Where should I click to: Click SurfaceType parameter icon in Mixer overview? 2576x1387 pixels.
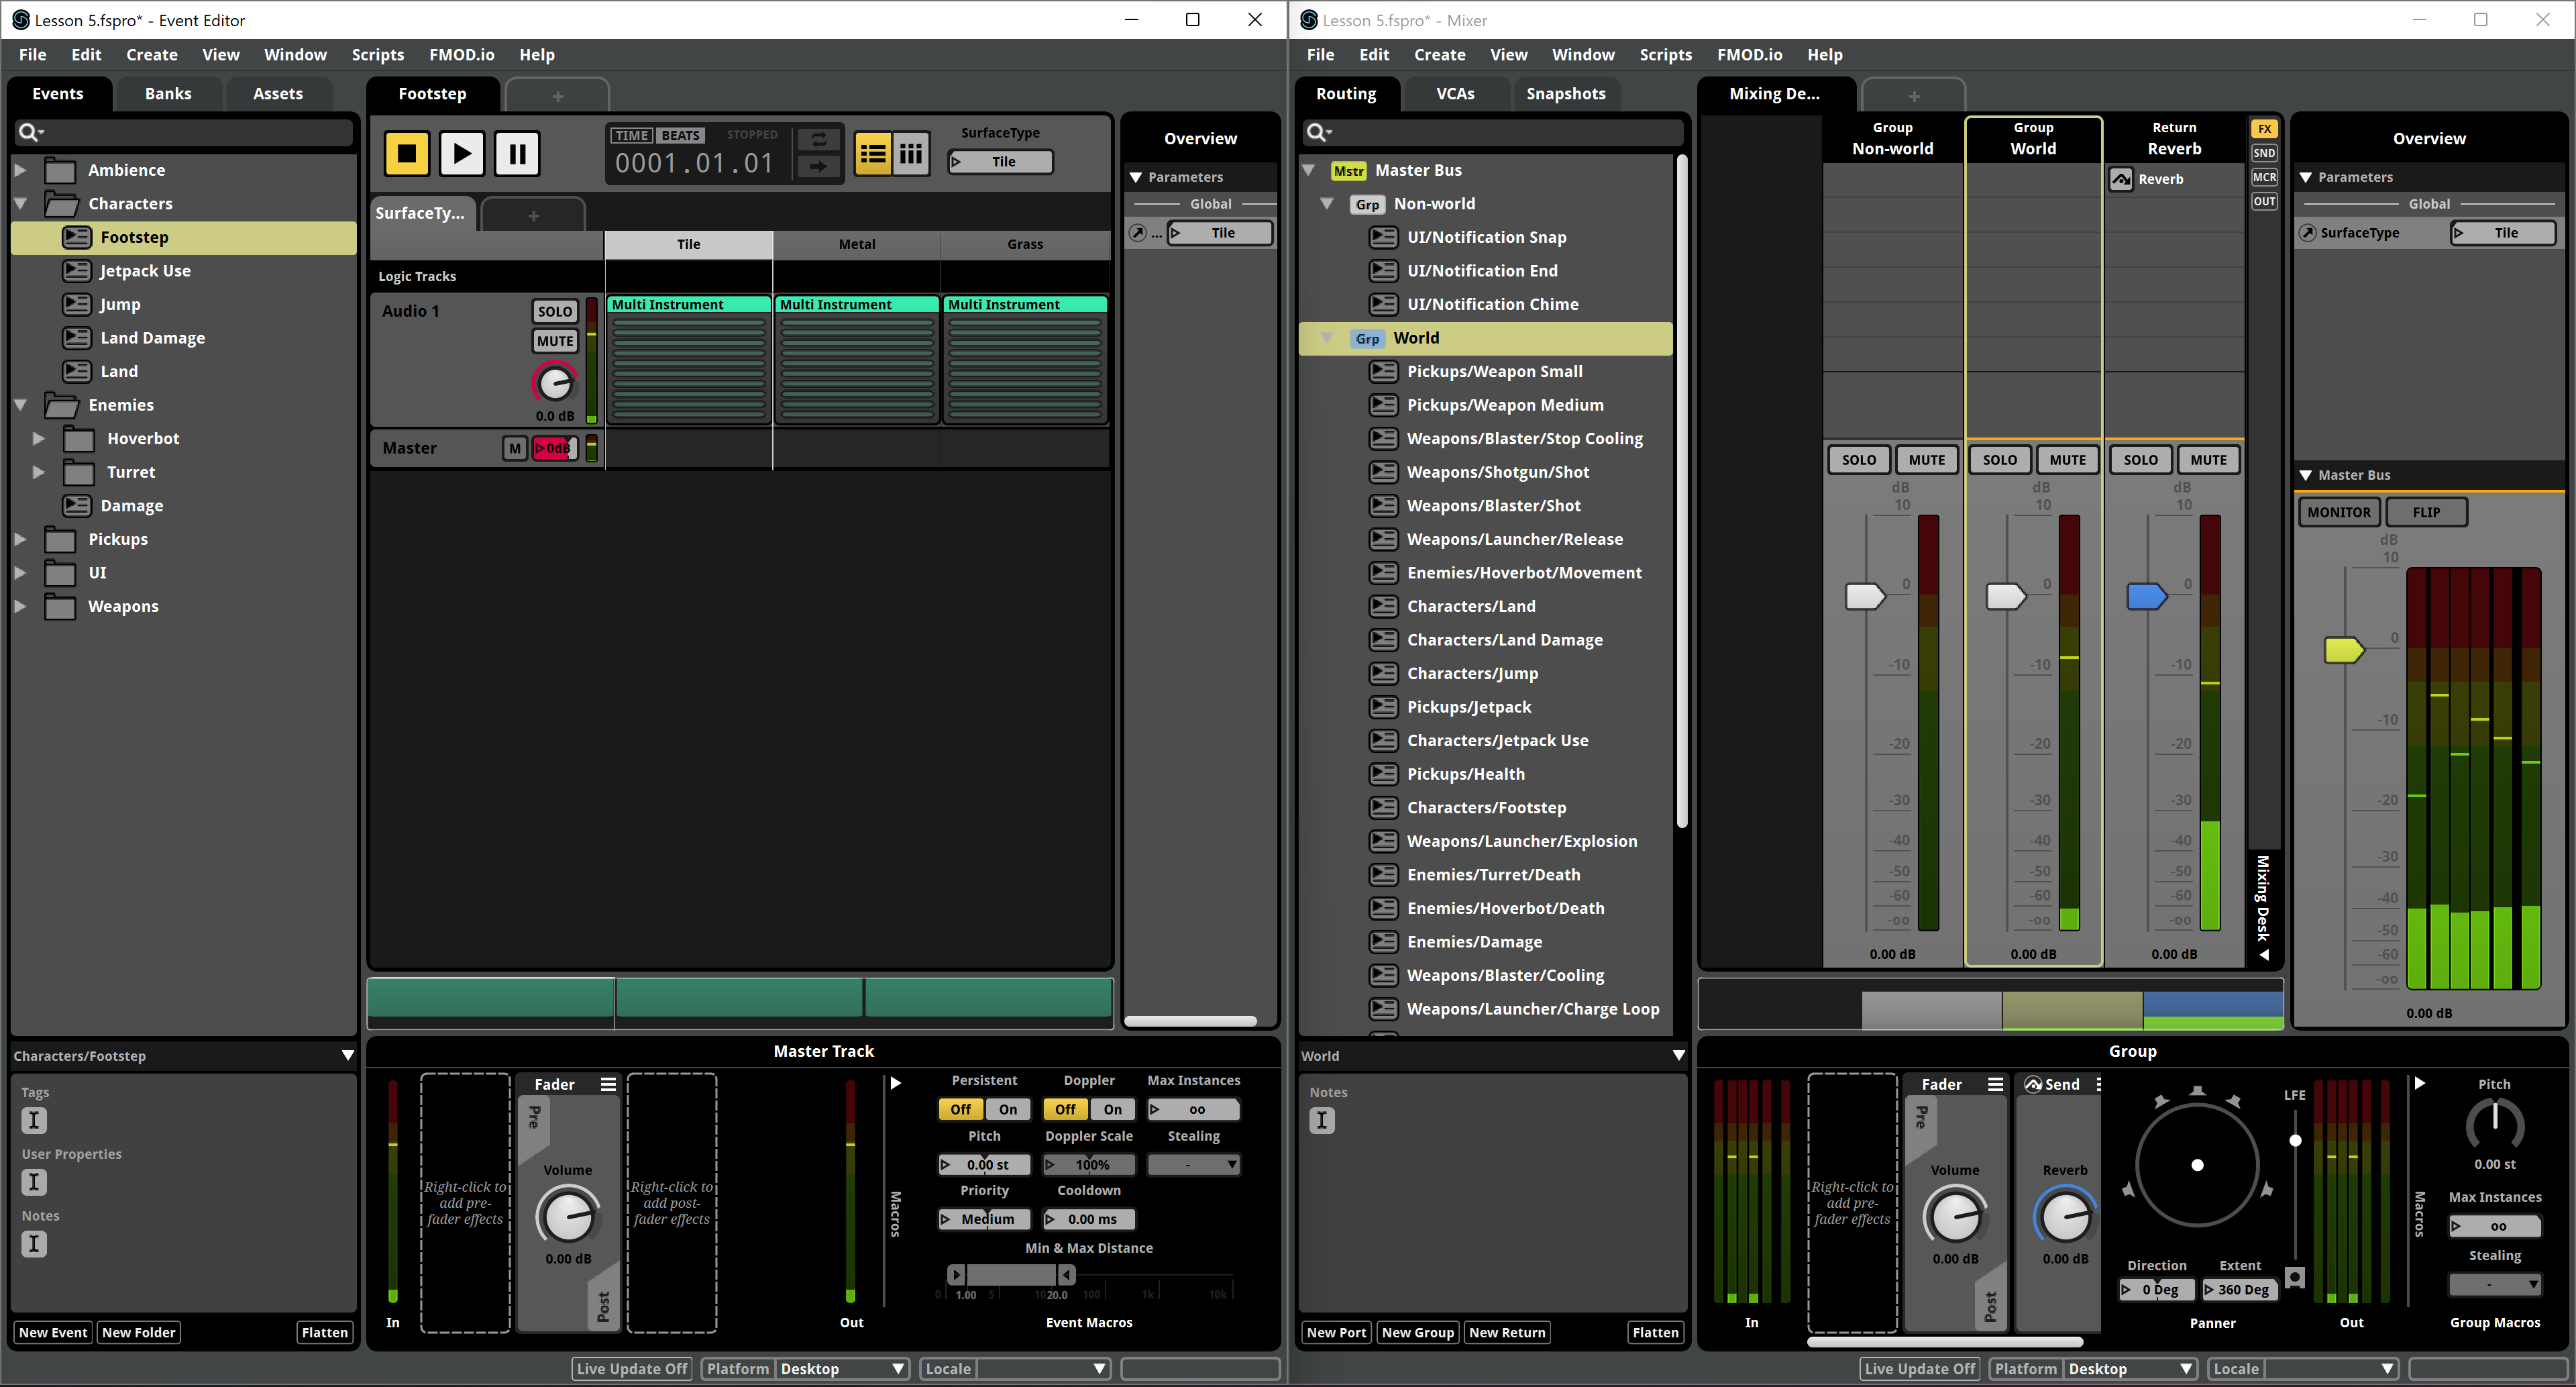click(2308, 233)
